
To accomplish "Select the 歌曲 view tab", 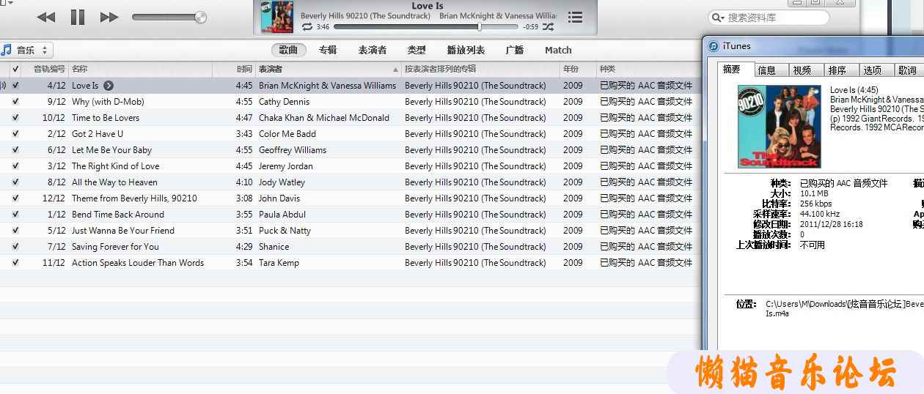I will point(288,50).
